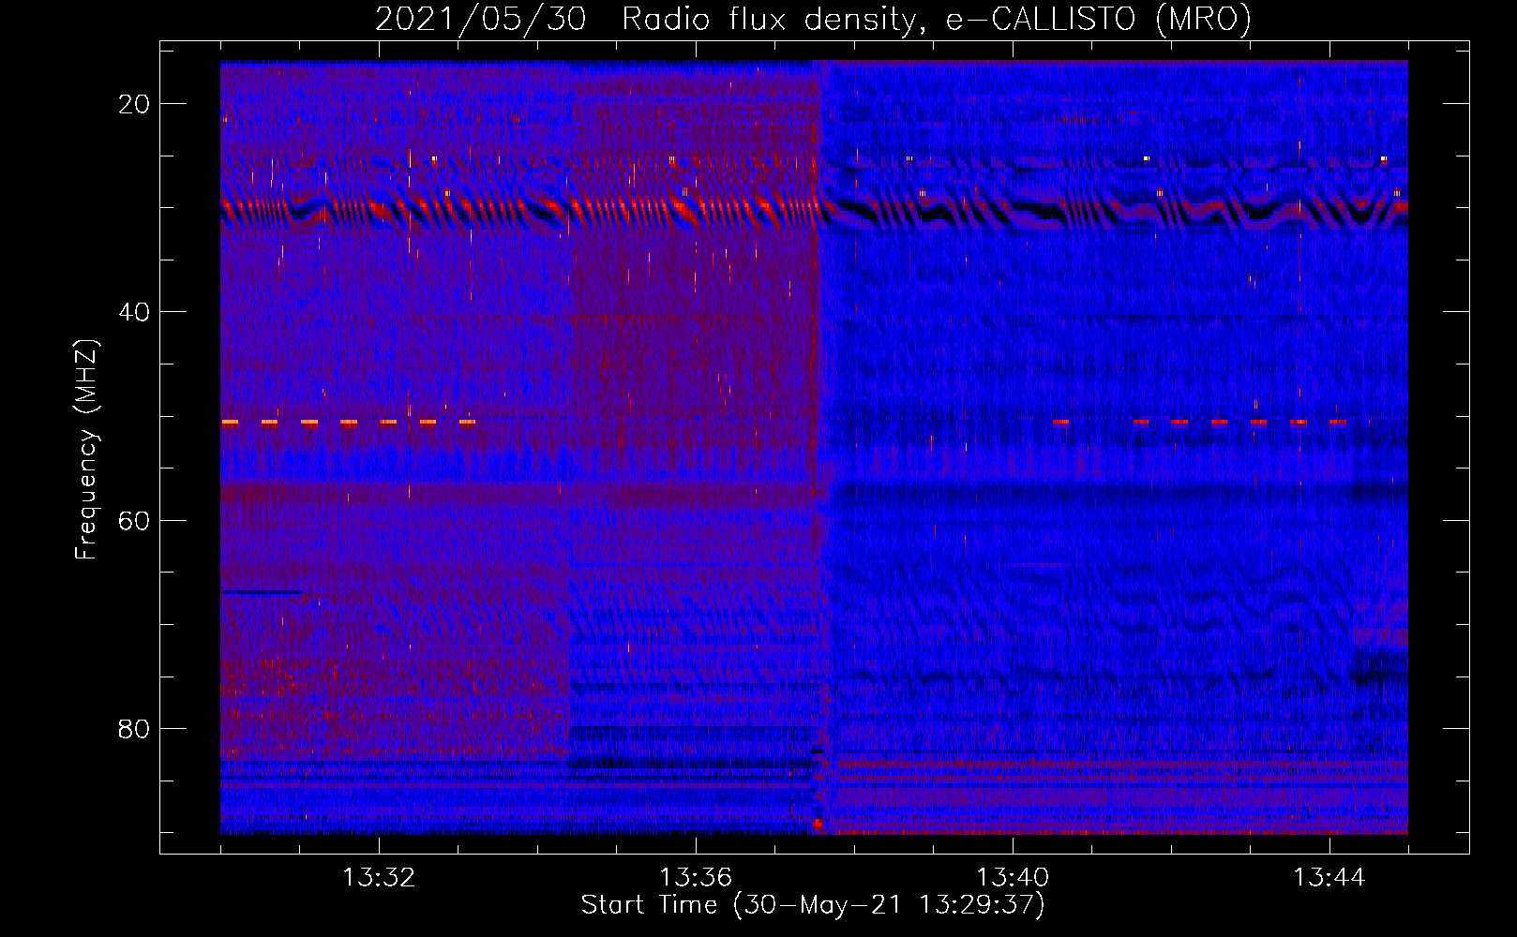The image size is (1517, 937).
Task: Click the 13:40 time tick label
Action: coord(1013,878)
